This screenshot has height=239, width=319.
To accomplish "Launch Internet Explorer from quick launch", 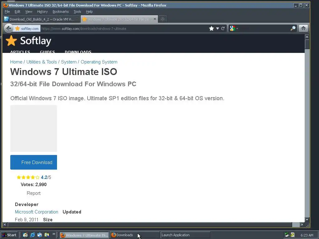I will pyautogui.click(x=32, y=235).
